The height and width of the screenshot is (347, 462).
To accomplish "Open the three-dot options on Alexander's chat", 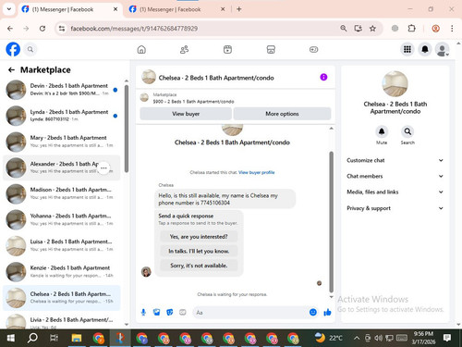I will pos(103,168).
